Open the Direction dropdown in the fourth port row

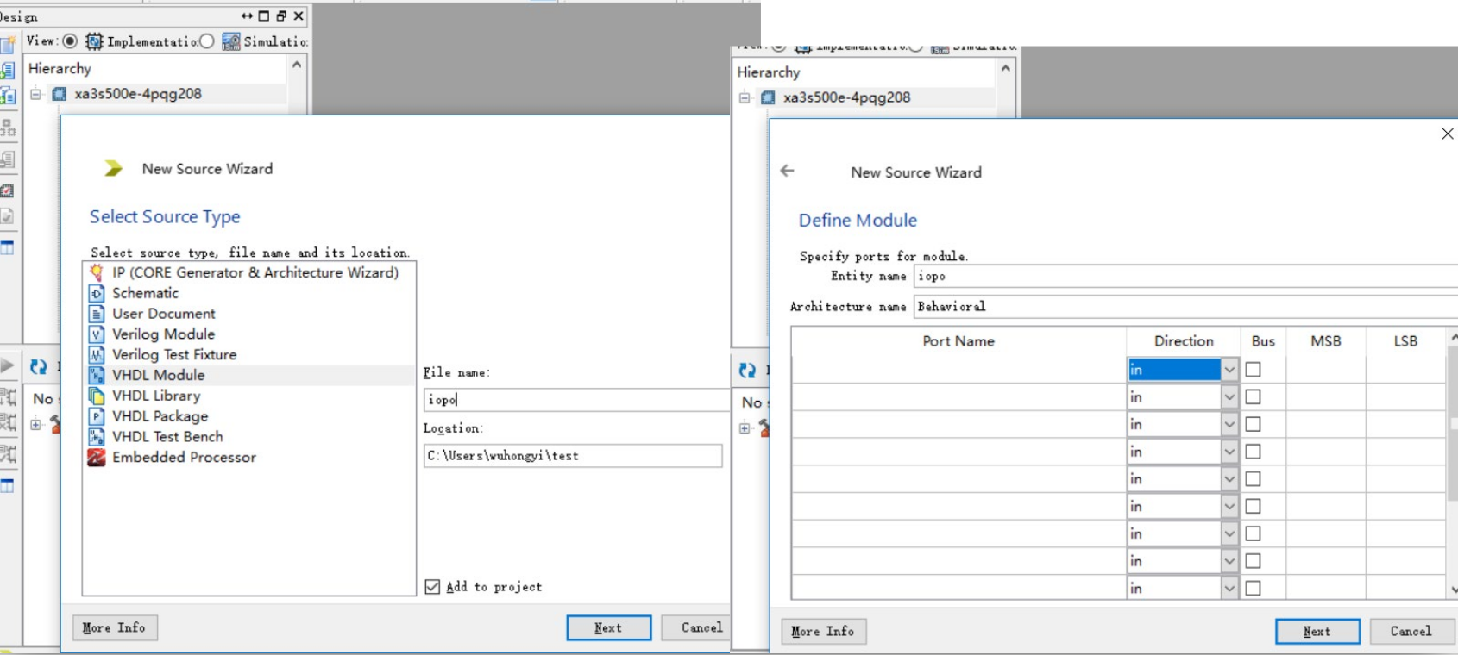pos(1229,452)
